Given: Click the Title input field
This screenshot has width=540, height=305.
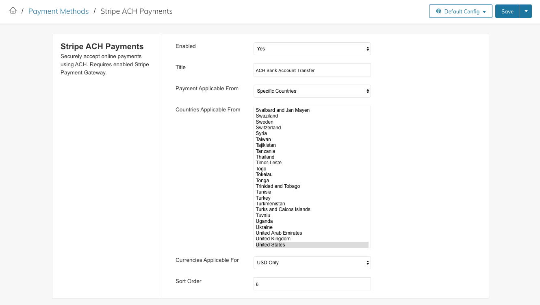Looking at the screenshot, I should point(312,70).
